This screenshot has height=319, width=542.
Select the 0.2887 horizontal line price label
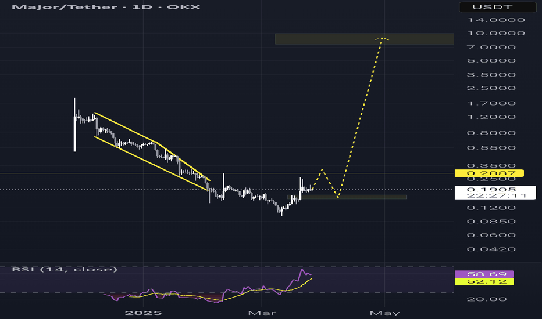489,173
